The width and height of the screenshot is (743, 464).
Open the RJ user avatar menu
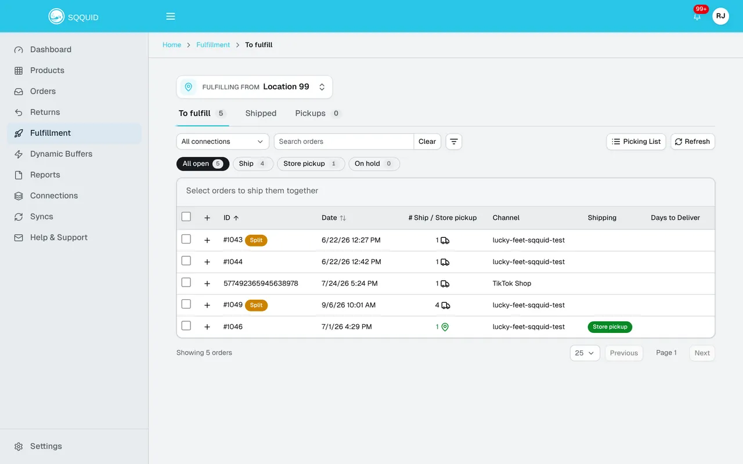click(x=720, y=16)
